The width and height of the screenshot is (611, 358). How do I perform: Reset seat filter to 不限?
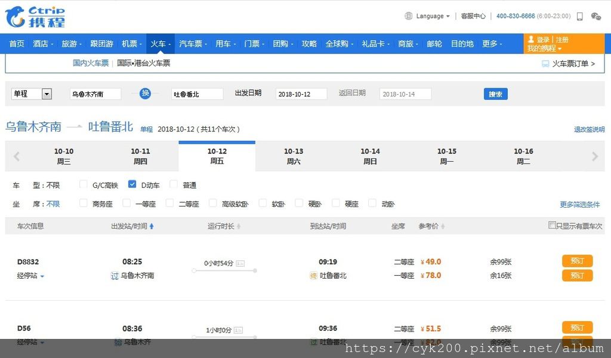coord(53,203)
